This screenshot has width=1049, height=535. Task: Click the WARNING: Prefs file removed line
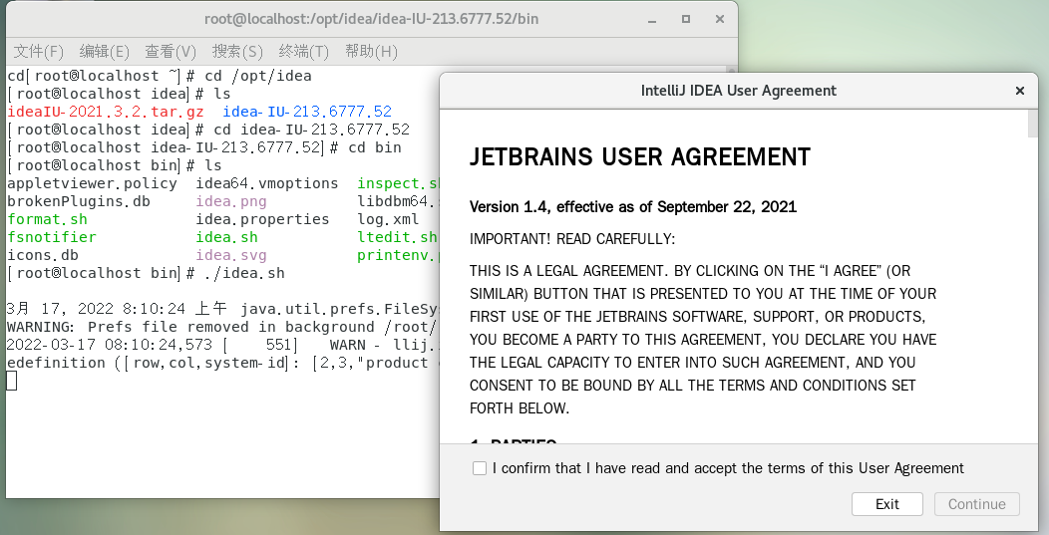[222, 327]
